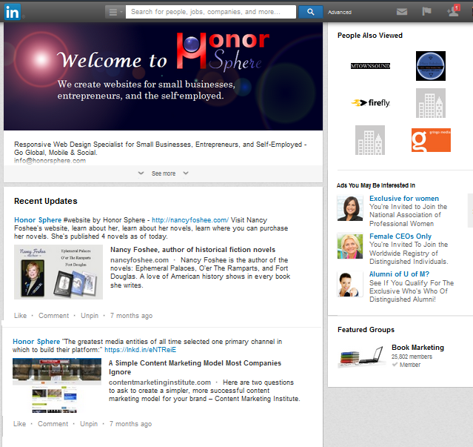Open Advanced search link
Viewport: 473px width, 447px height.
click(x=339, y=13)
